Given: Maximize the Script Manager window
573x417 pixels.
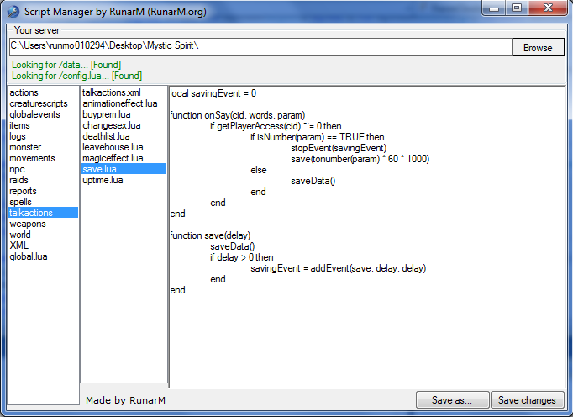Looking at the screenshot, I should pyautogui.click(x=517, y=8).
